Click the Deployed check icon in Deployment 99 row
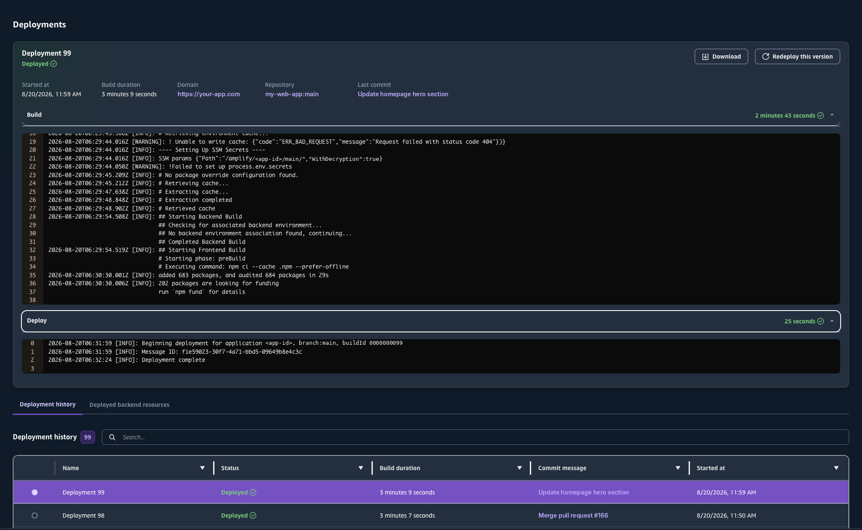The image size is (862, 530). click(253, 492)
